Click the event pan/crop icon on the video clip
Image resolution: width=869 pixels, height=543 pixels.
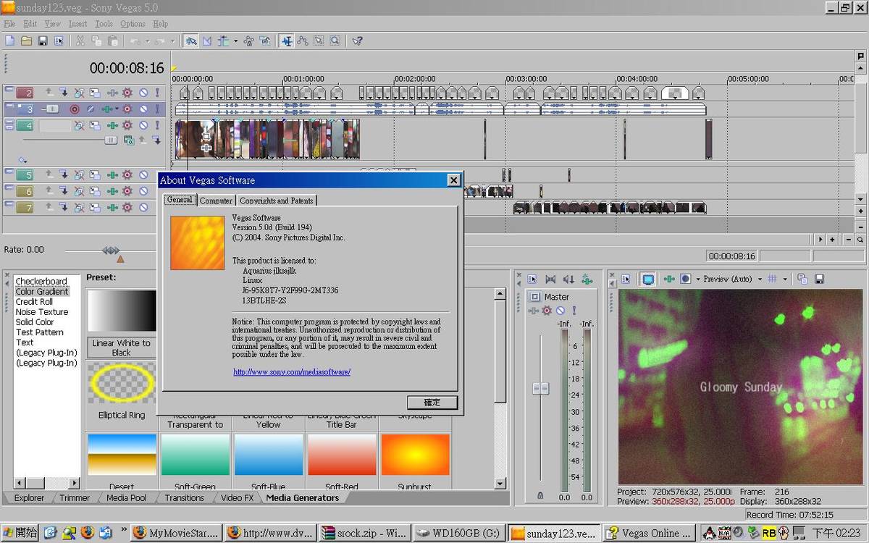tap(206, 136)
